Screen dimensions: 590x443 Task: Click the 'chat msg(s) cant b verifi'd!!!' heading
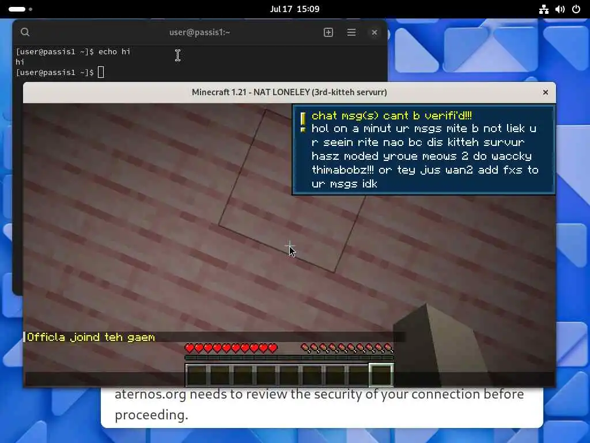coord(391,115)
